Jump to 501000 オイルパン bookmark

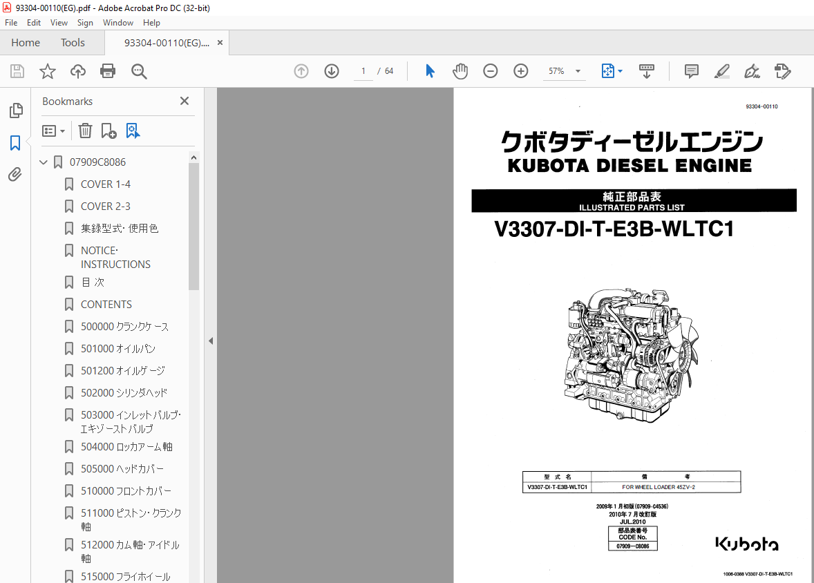click(x=118, y=349)
